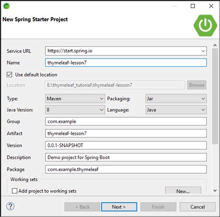Viewport: 220px width, 217px height.
Task: Click the scrollbar down arrow
Action: click(215, 191)
